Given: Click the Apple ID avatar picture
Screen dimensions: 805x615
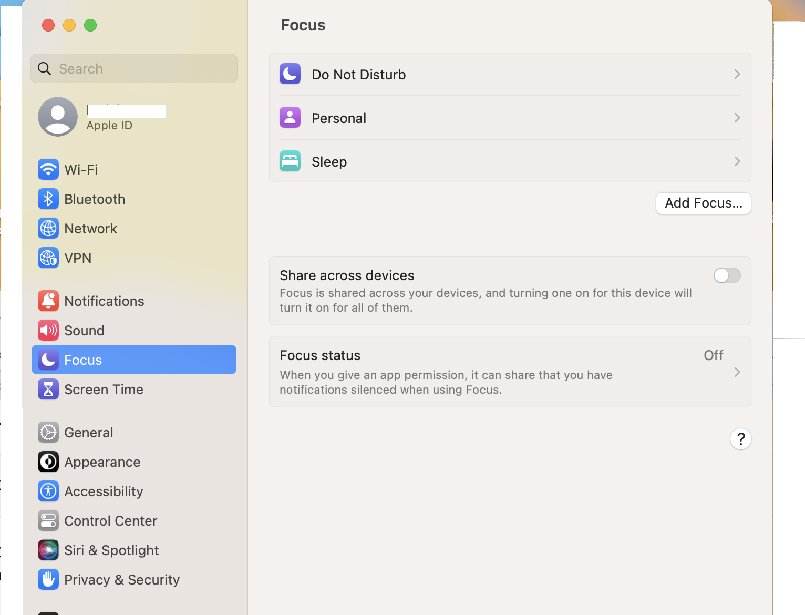Looking at the screenshot, I should [x=58, y=117].
